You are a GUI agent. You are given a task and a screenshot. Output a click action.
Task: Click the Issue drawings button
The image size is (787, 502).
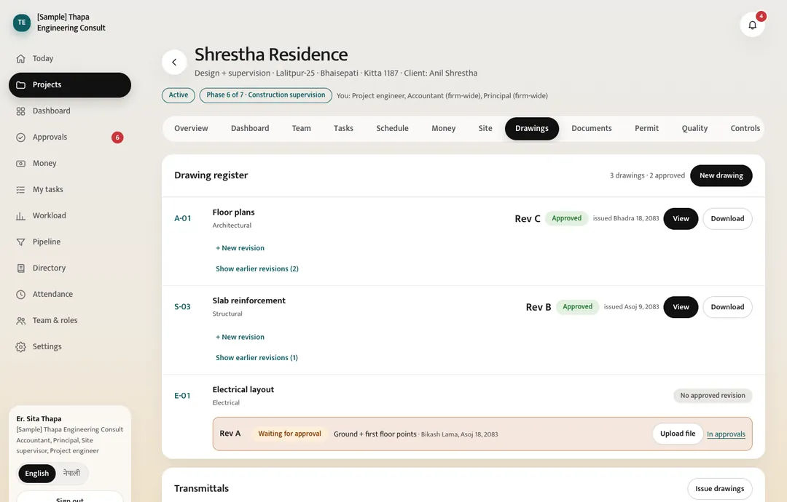pos(720,488)
